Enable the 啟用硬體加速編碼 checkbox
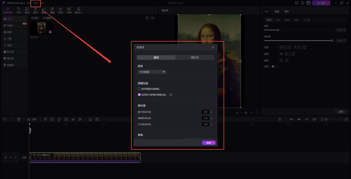This screenshot has width=351, height=179. tap(139, 89)
